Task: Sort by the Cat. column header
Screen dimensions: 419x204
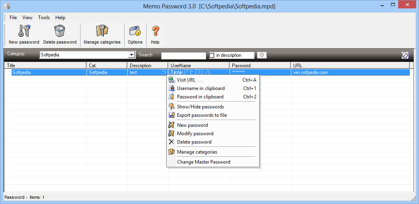Action: [107, 65]
